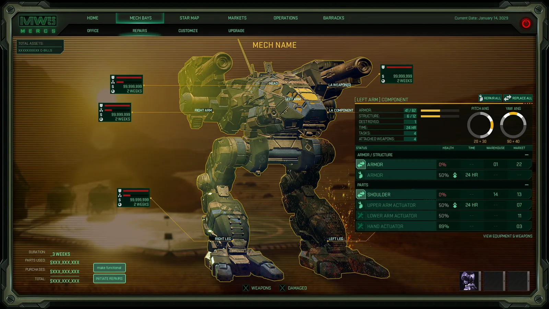The image size is (549, 309).
Task: Select the LEFT LEG label
Action: (x=336, y=239)
